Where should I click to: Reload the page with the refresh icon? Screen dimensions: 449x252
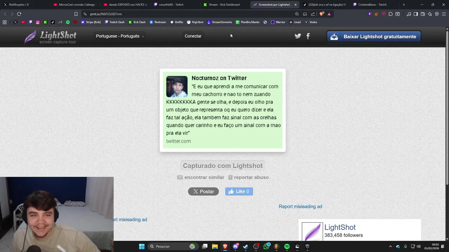tap(19, 14)
